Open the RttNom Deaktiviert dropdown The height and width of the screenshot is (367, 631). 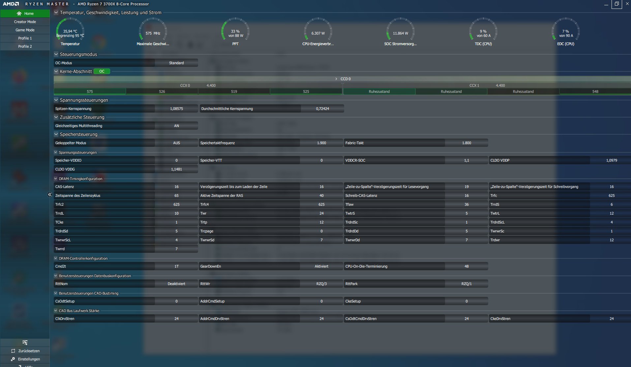pos(176,284)
